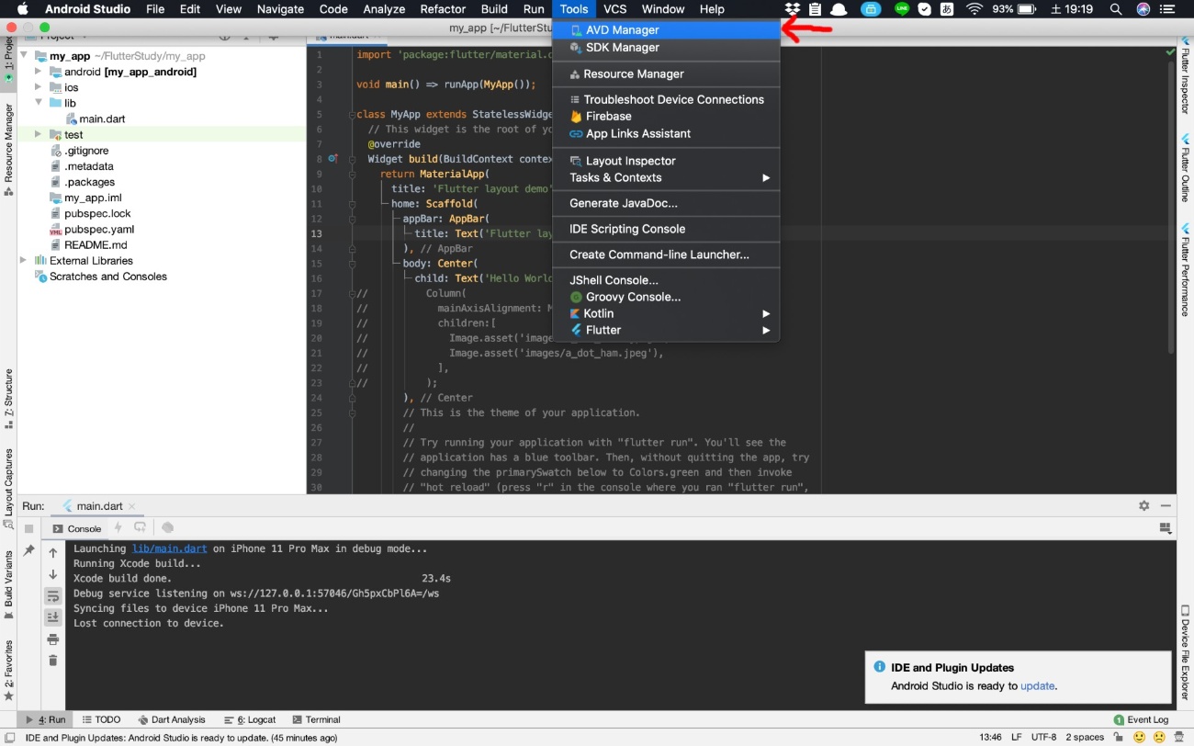Pin the Run tab with pin icon
Screen dimensions: 1194x746
(x=29, y=550)
